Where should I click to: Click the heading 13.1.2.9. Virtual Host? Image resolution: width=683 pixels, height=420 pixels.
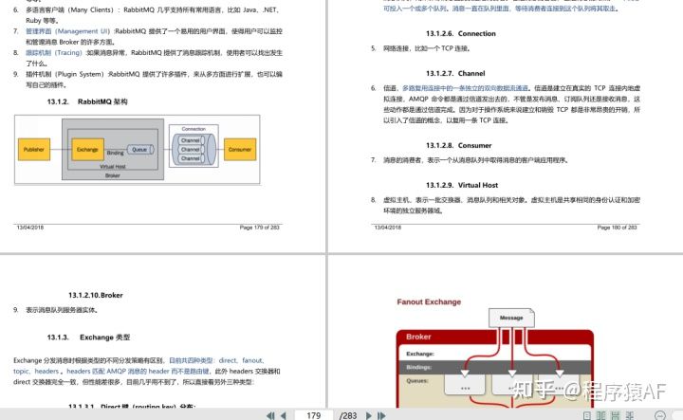pyautogui.click(x=462, y=185)
